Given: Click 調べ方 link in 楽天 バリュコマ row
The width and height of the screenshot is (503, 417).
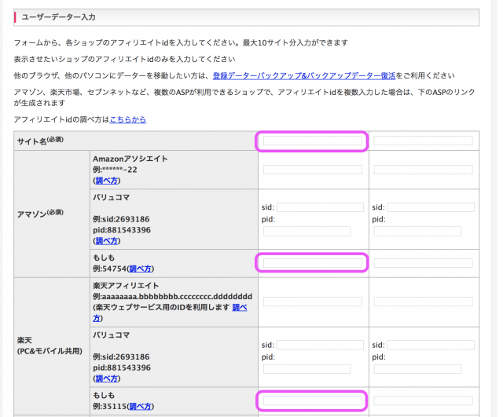Looking at the screenshot, I should (x=107, y=379).
